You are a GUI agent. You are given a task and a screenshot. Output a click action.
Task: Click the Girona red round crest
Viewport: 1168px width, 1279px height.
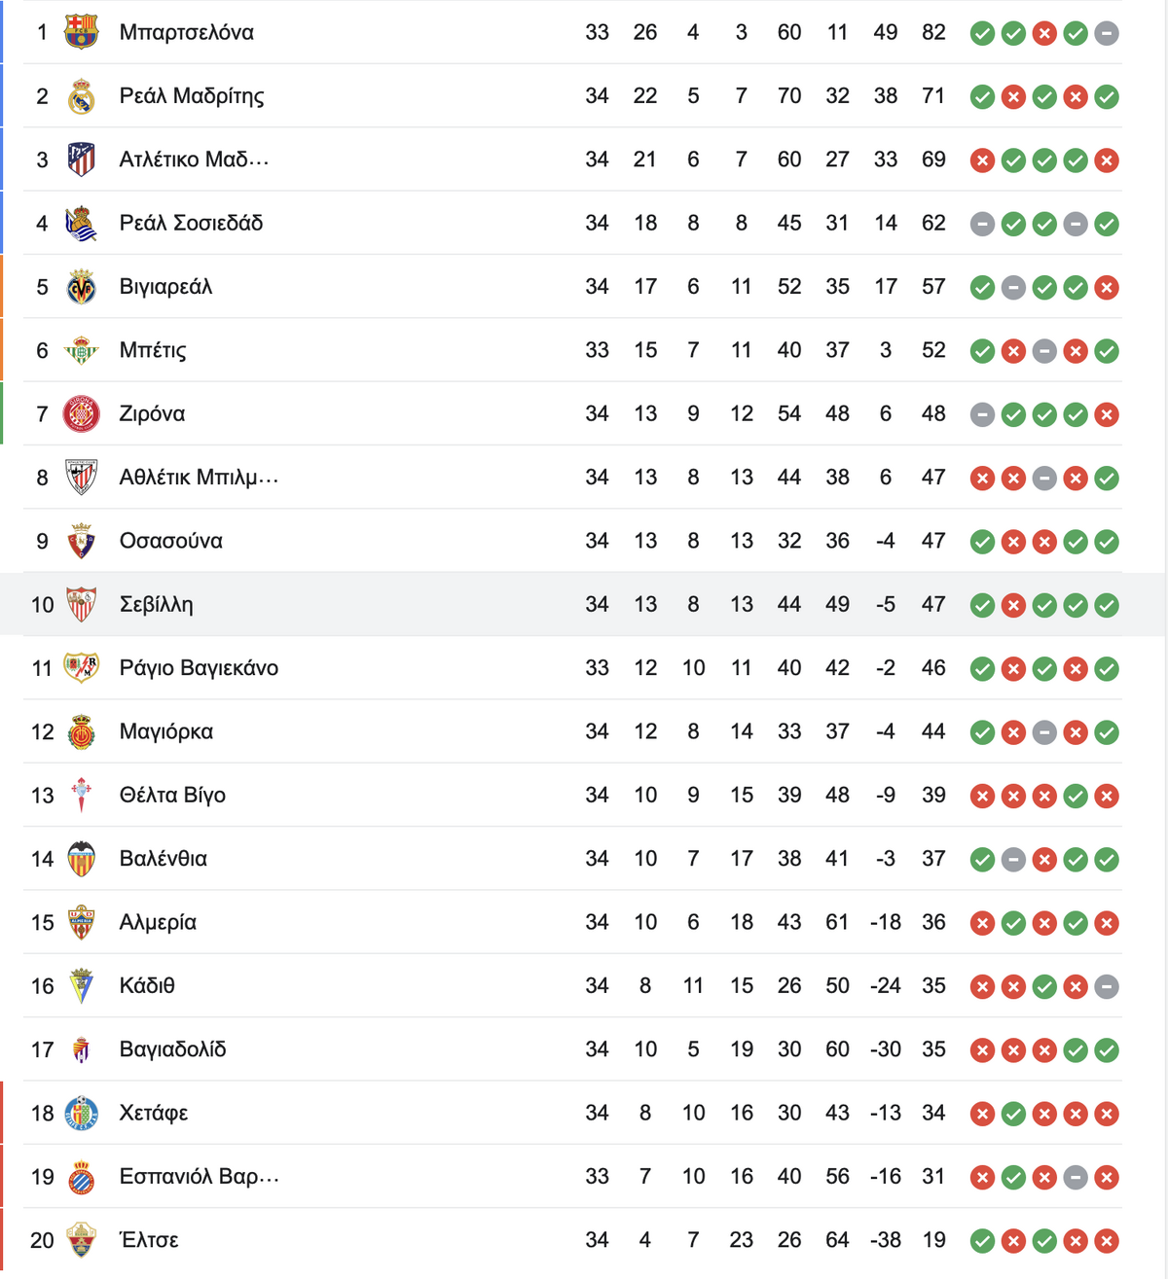click(x=81, y=414)
